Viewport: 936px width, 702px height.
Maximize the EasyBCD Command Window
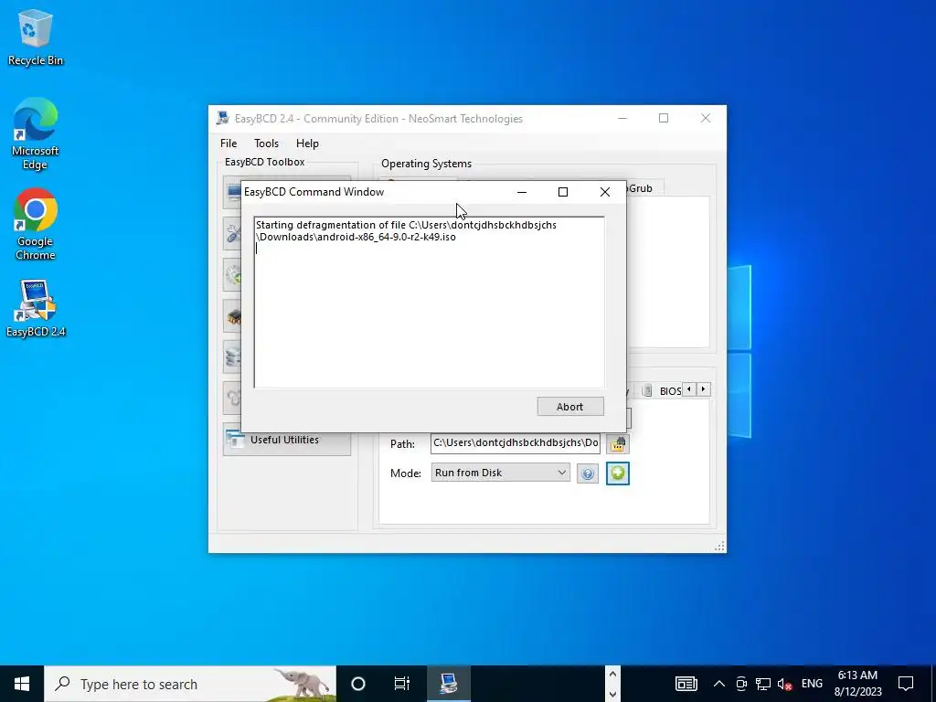pos(562,192)
